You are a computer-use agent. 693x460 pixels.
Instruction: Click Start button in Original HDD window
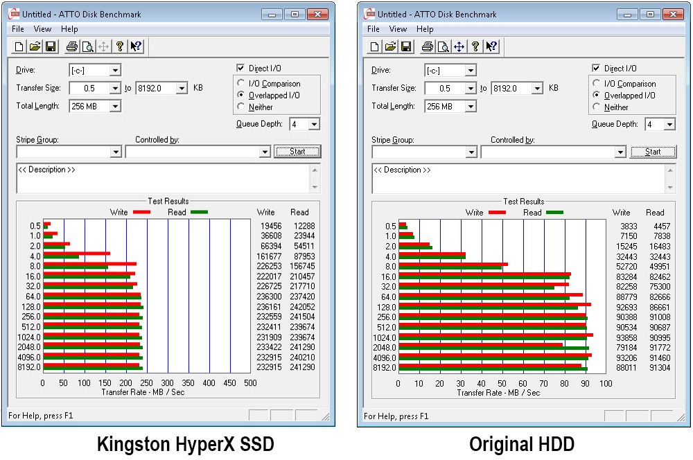point(653,152)
